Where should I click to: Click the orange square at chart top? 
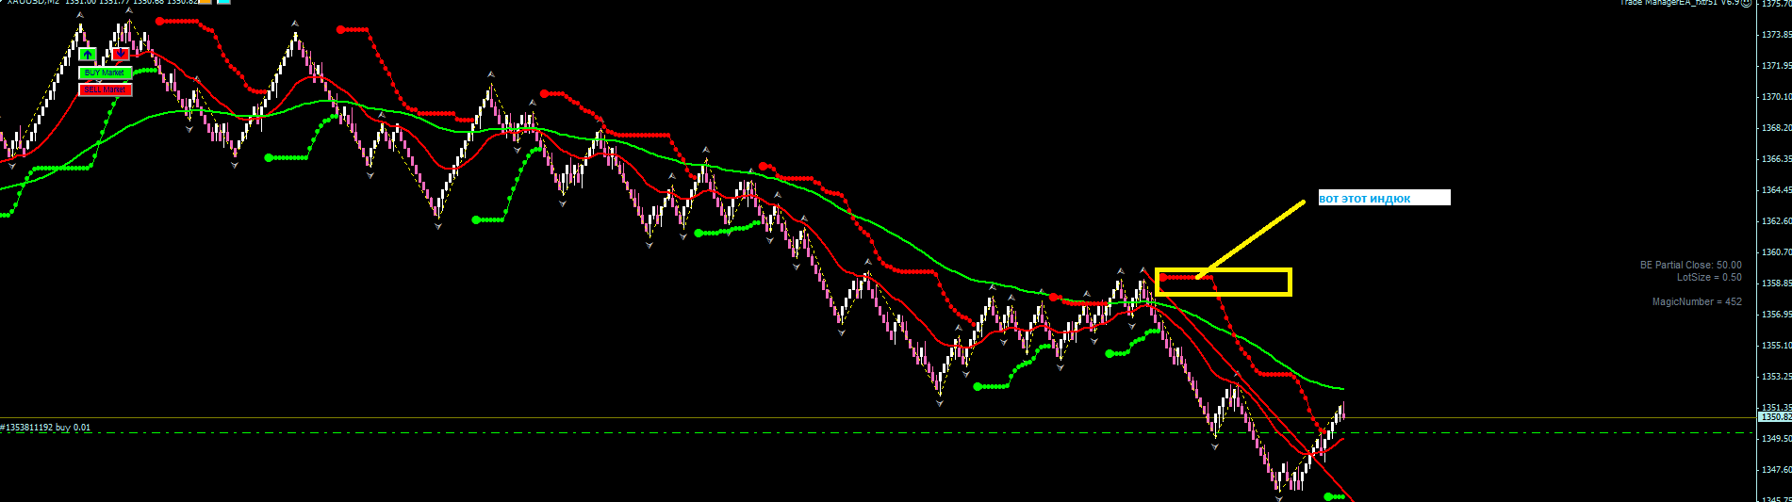point(205,2)
